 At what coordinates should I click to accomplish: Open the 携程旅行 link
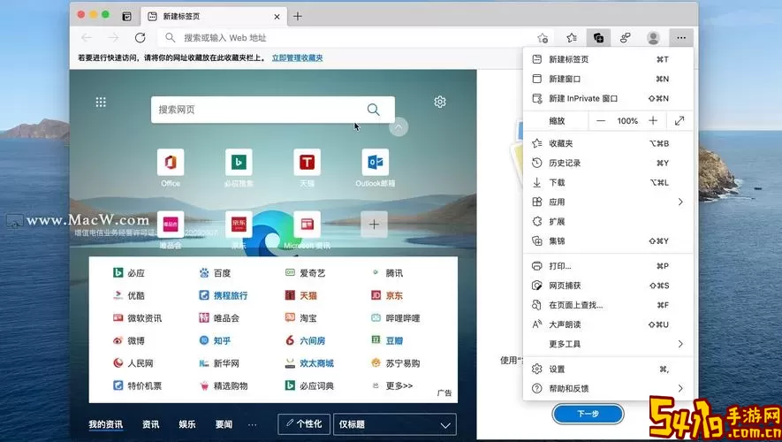[224, 295]
